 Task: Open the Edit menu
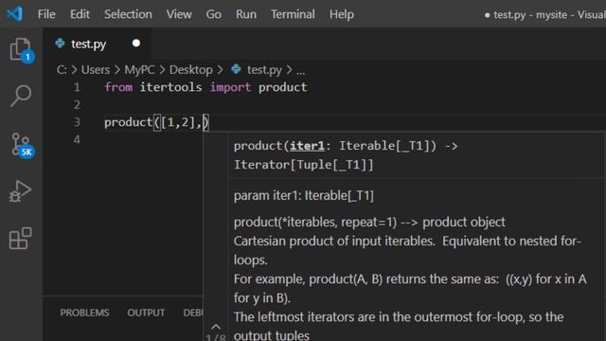(x=80, y=14)
